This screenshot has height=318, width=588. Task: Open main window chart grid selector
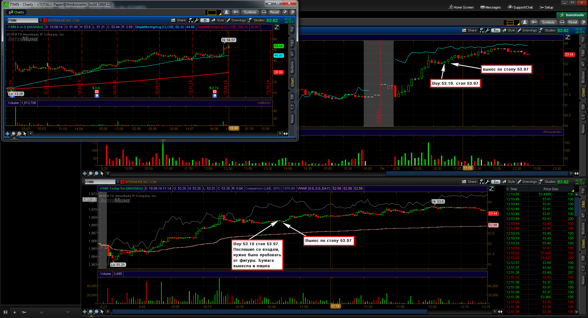coord(511,23)
